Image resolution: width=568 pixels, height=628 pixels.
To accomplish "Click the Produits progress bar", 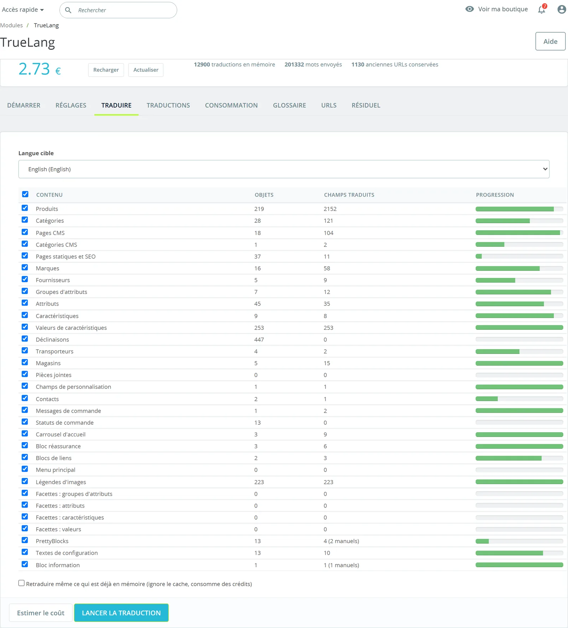I will 519,209.
